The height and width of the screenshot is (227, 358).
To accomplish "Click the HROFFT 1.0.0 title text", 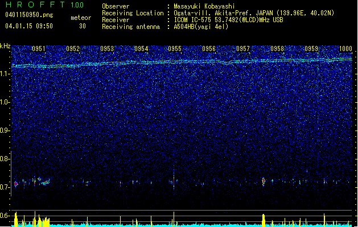I will 45,5.
